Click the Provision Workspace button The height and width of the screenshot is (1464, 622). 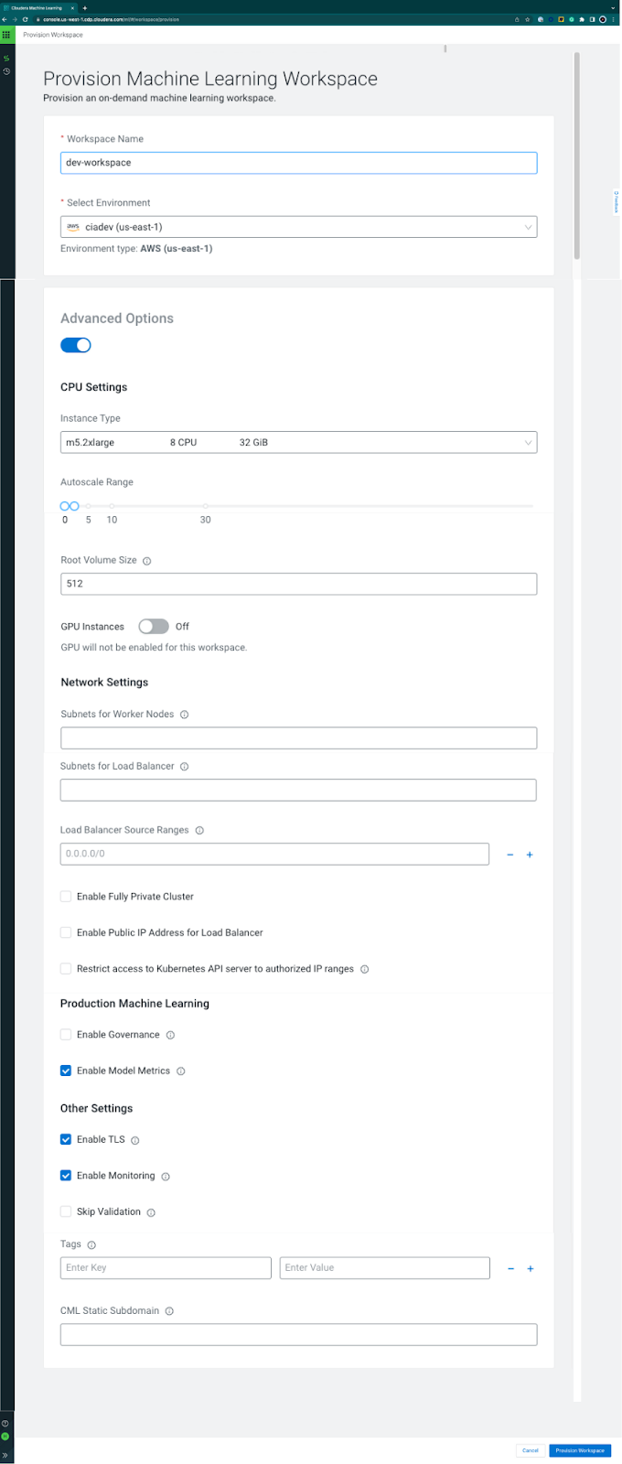point(579,1450)
